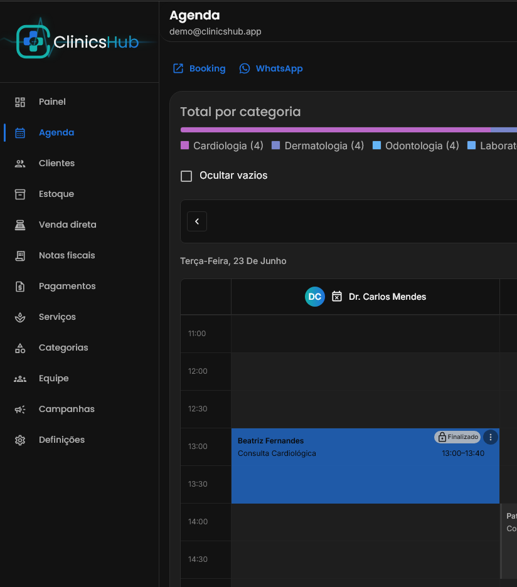Go to previous day with left chevron
The width and height of the screenshot is (517, 587).
[197, 221]
